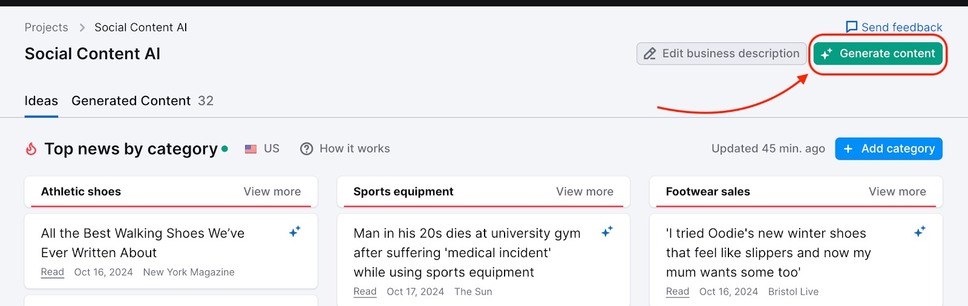Expand Sports equipment with View more
The image size is (968, 306).
point(584,191)
